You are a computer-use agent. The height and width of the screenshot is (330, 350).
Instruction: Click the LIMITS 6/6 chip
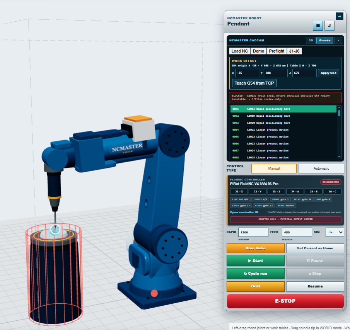(x=260, y=199)
